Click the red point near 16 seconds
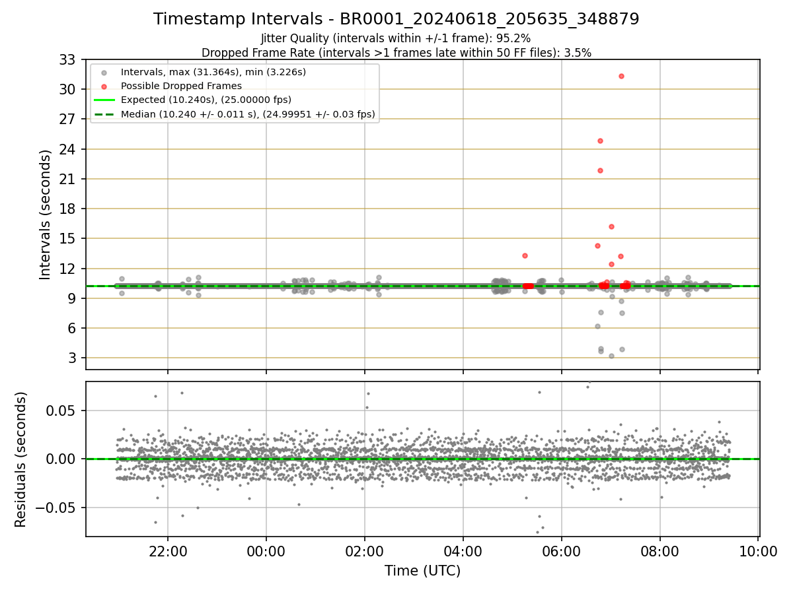 (x=611, y=226)
